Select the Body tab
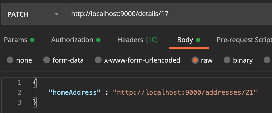The image size is (272, 113). pyautogui.click(x=189, y=40)
